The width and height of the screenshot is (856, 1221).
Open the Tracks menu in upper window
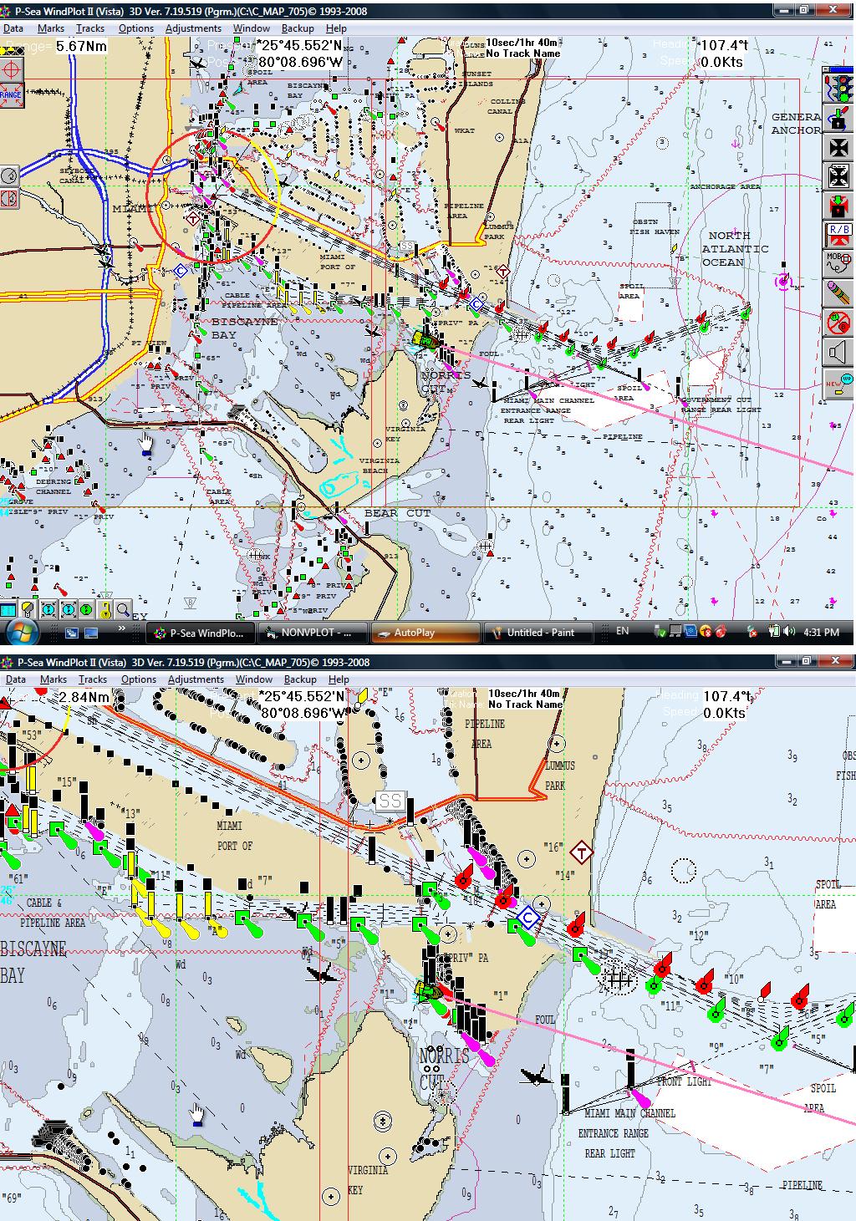tap(90, 28)
